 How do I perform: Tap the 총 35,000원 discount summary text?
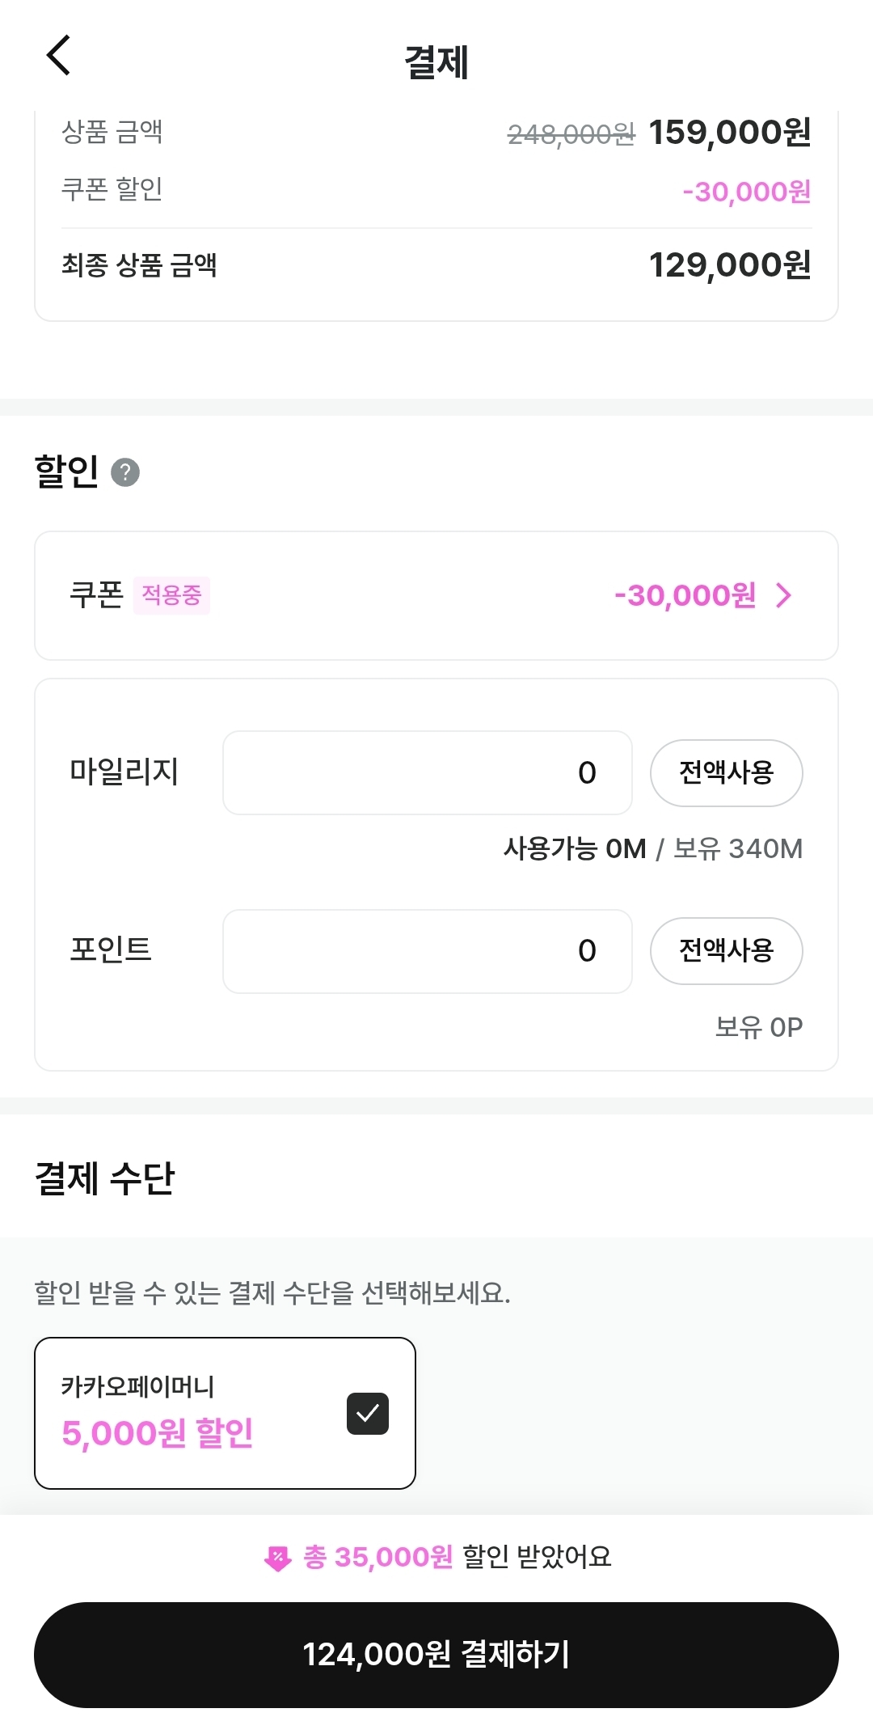click(x=377, y=1557)
